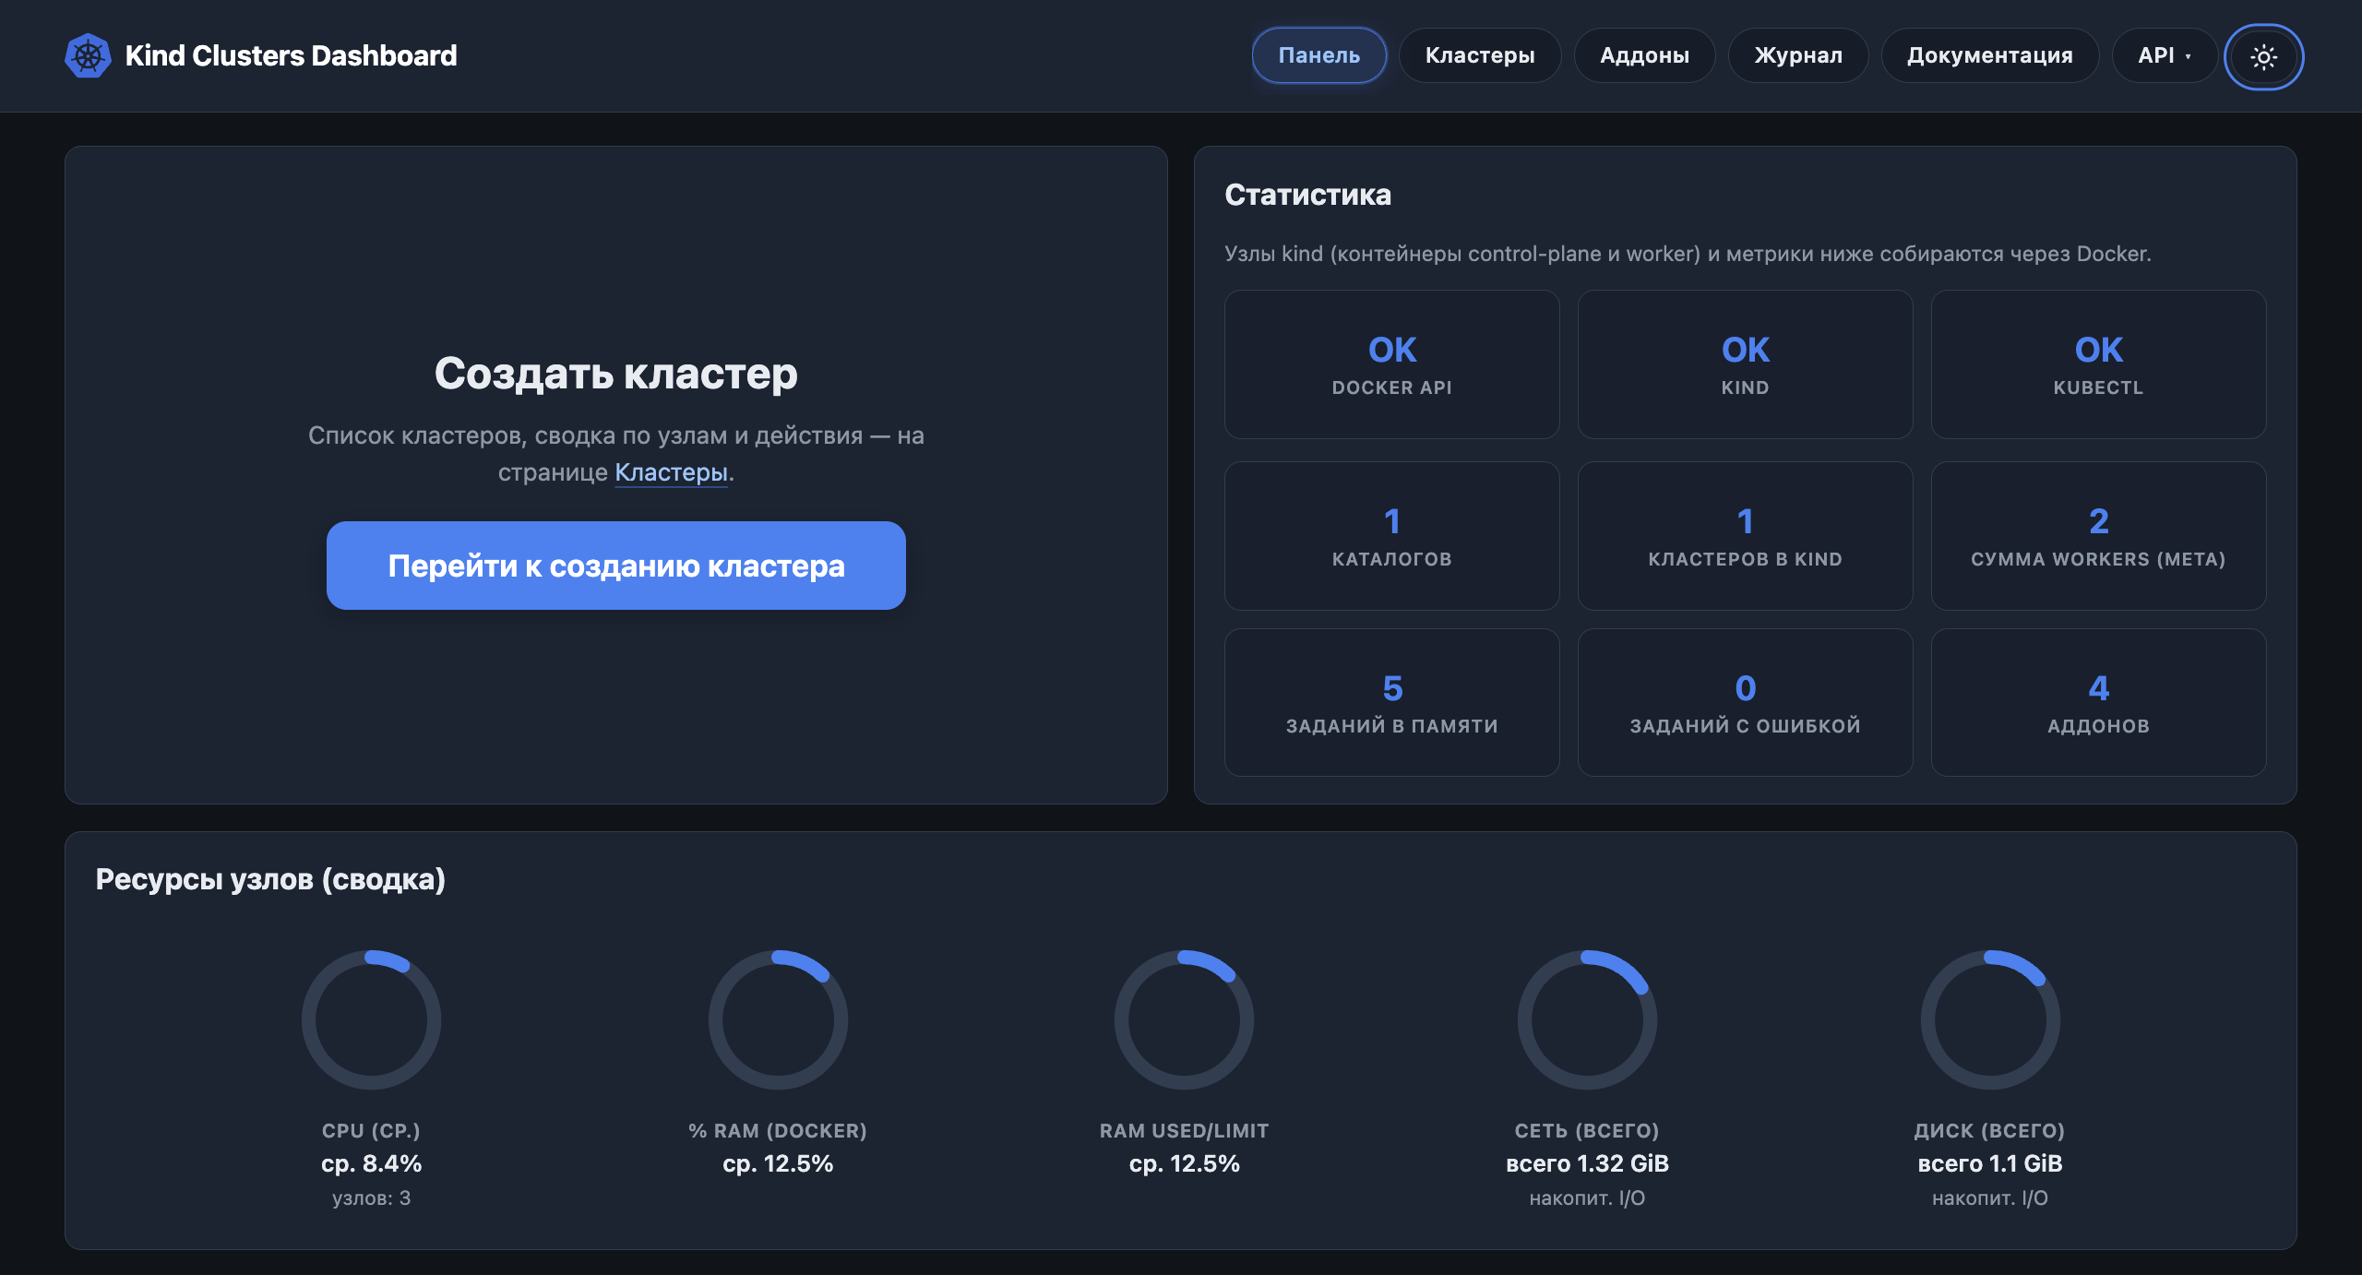Screen dimensions: 2362x1275
Task: Click the CPU (ср.) gauge ring
Action: (371, 1019)
